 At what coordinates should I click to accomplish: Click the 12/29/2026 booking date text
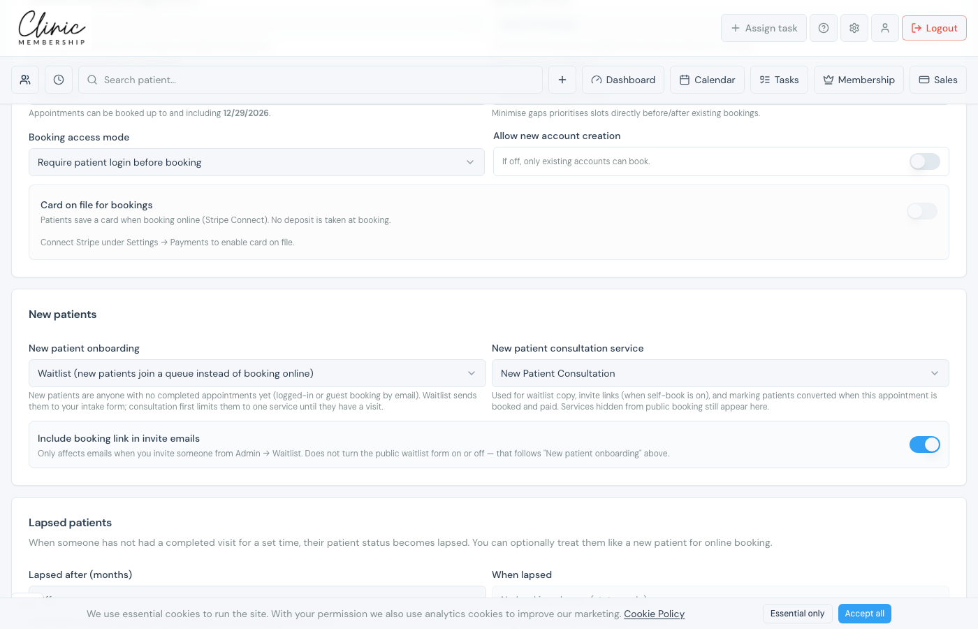coord(246,113)
